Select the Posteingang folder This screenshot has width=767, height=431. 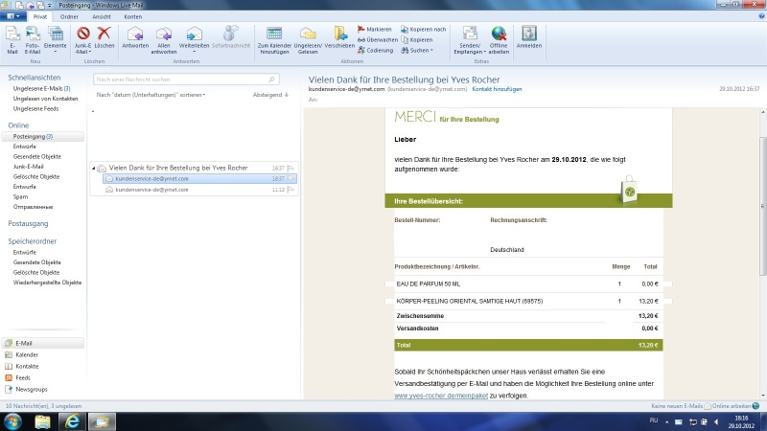(x=42, y=136)
